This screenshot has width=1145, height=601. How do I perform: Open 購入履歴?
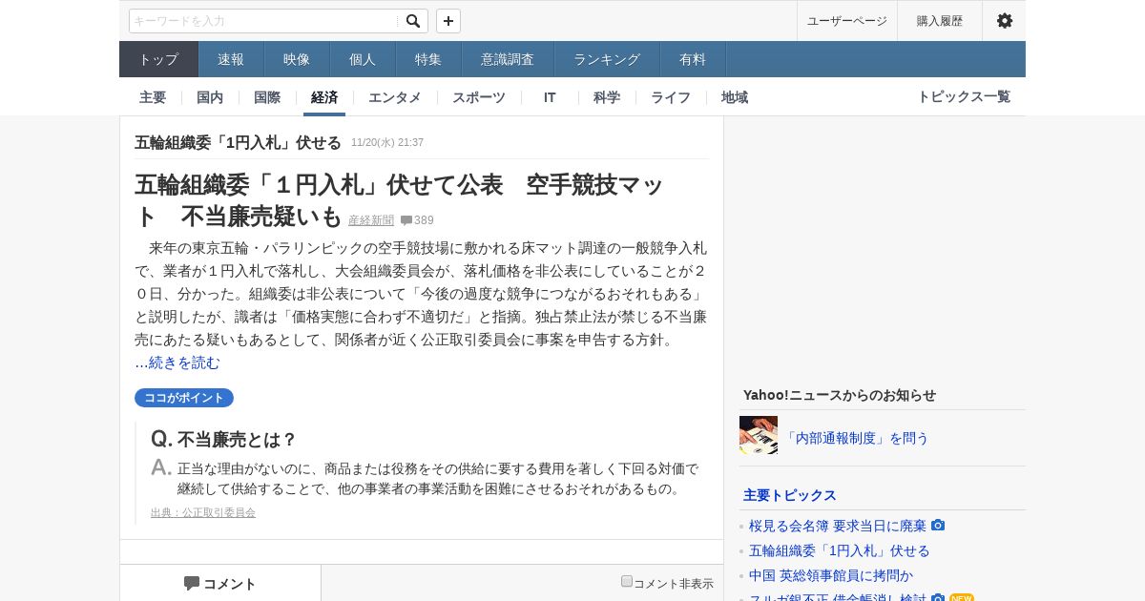940,21
